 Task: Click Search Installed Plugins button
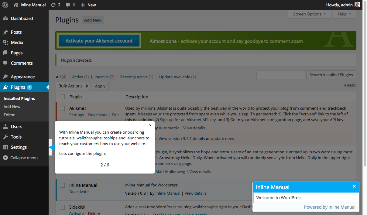tap(331, 75)
